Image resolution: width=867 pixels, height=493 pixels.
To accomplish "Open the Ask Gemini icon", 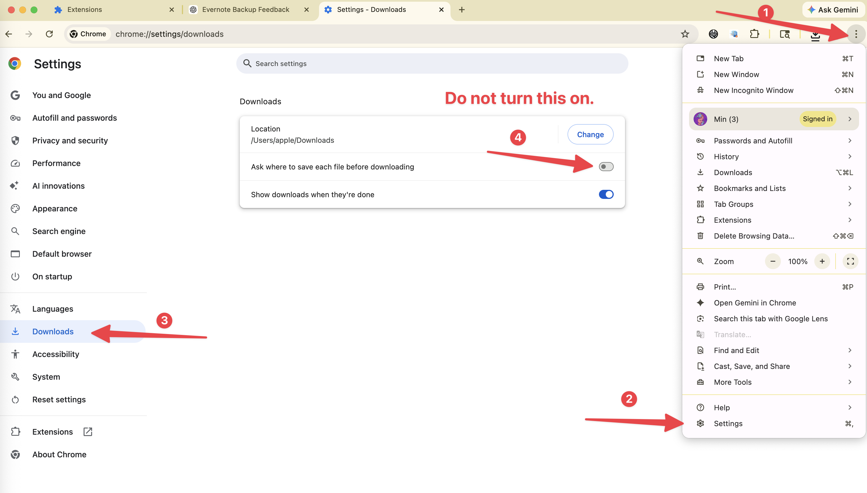I will tap(834, 9).
